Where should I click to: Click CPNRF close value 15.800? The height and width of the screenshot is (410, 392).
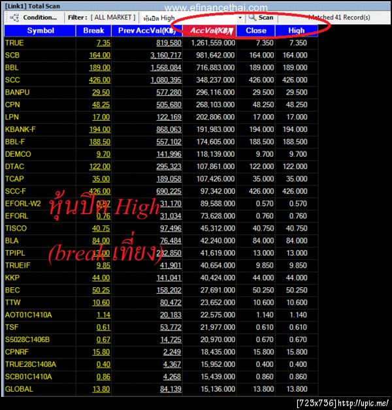[x=263, y=352]
